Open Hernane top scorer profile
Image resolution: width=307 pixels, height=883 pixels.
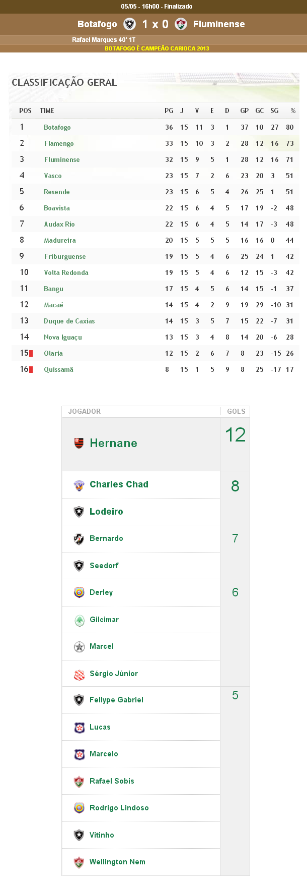(x=113, y=443)
